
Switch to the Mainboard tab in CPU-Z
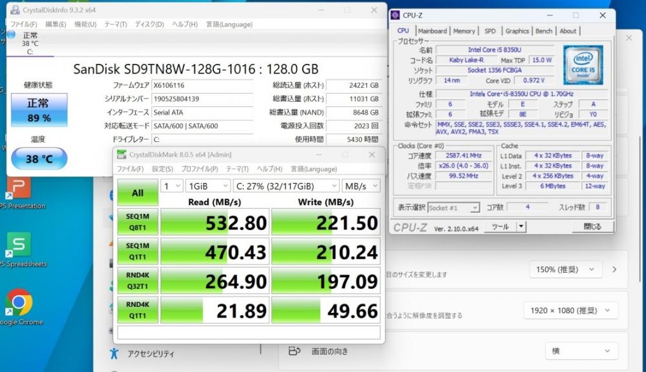[x=432, y=31]
